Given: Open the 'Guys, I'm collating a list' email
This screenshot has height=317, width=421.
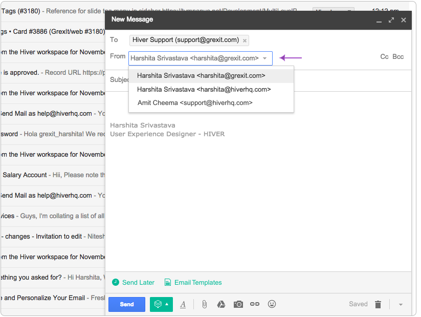Looking at the screenshot, I should pos(53,216).
